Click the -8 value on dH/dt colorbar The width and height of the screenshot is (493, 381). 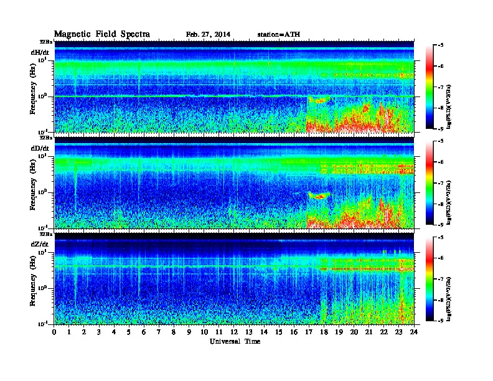pyautogui.click(x=441, y=108)
